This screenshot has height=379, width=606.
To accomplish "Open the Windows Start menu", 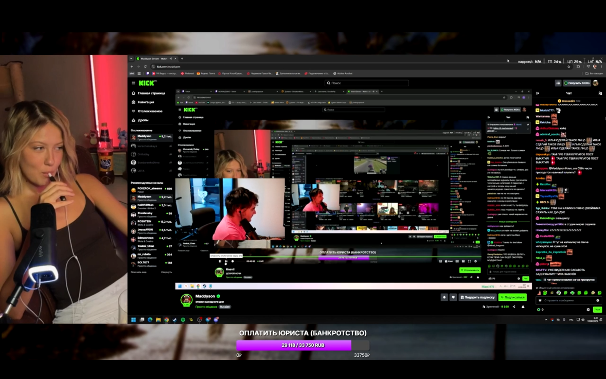I will [x=134, y=320].
